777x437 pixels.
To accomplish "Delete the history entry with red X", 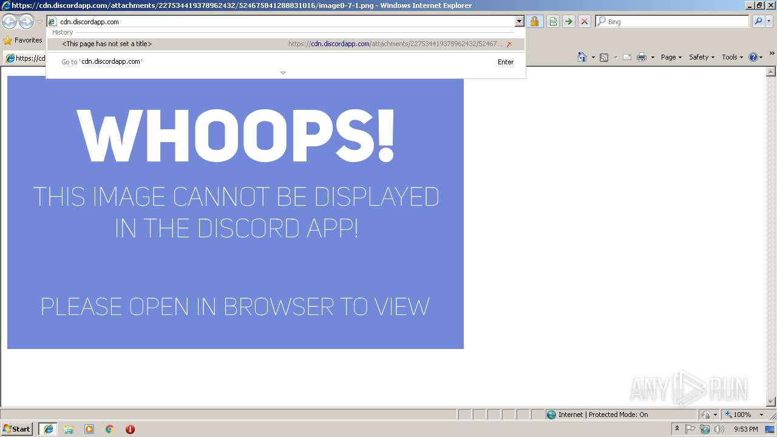I will (509, 44).
